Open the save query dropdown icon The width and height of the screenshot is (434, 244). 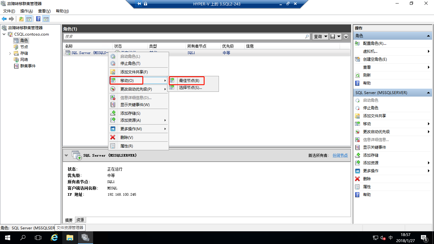pos(336,37)
